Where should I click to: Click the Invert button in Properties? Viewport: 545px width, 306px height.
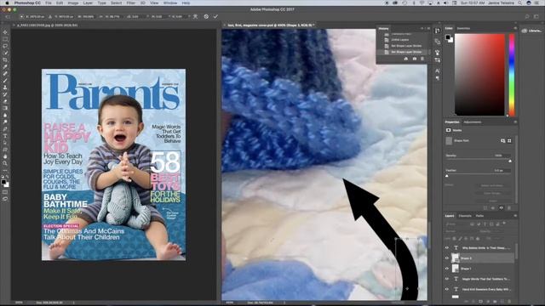coord(492,201)
